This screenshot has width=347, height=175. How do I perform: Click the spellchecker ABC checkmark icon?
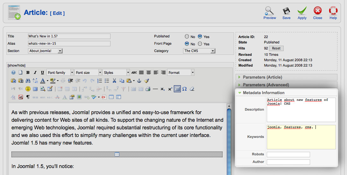94,97
